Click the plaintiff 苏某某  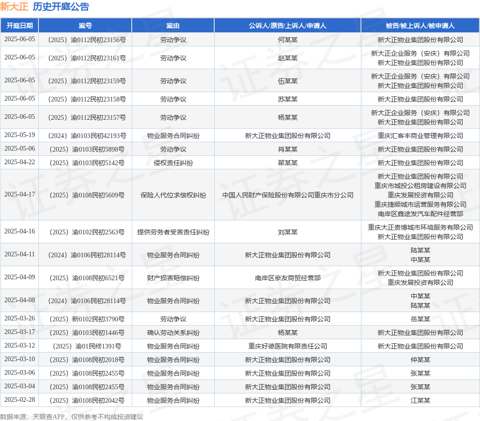click(287, 99)
